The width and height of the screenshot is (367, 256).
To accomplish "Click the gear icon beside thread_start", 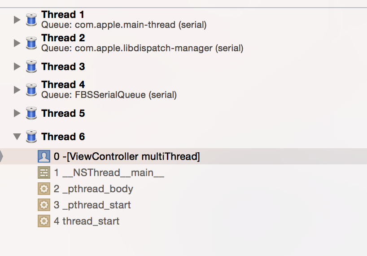I will click(x=44, y=221).
